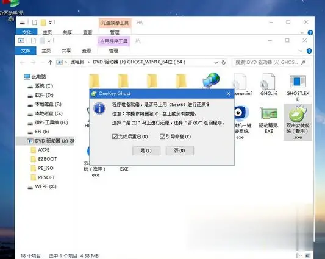
Task: Open the fourth folder in file list
Action: point(181,81)
